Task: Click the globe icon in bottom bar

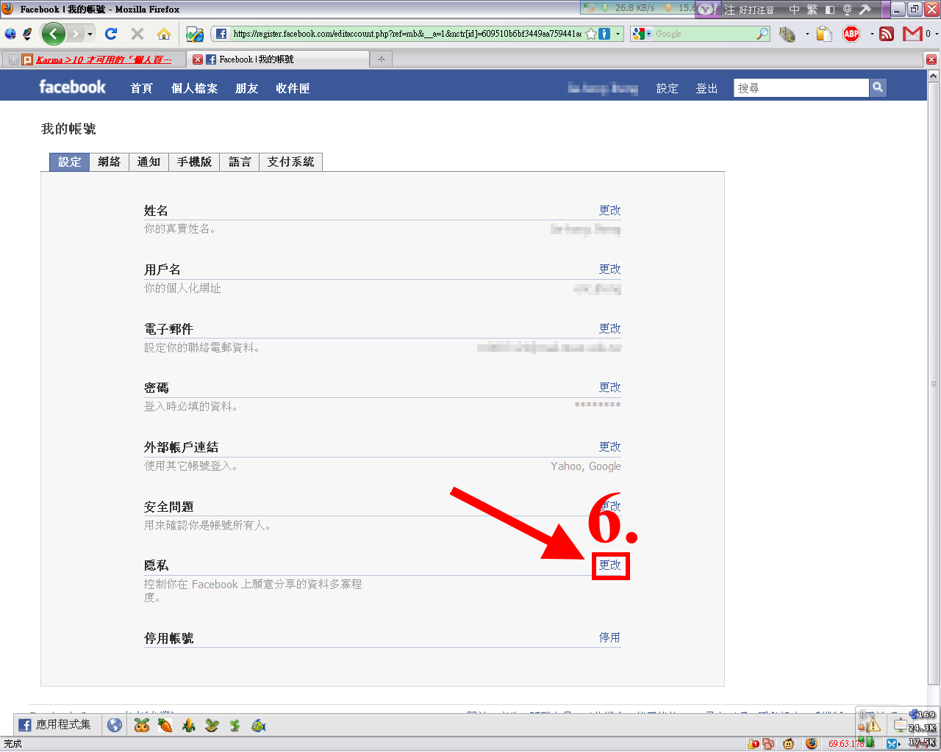Action: coord(114,726)
